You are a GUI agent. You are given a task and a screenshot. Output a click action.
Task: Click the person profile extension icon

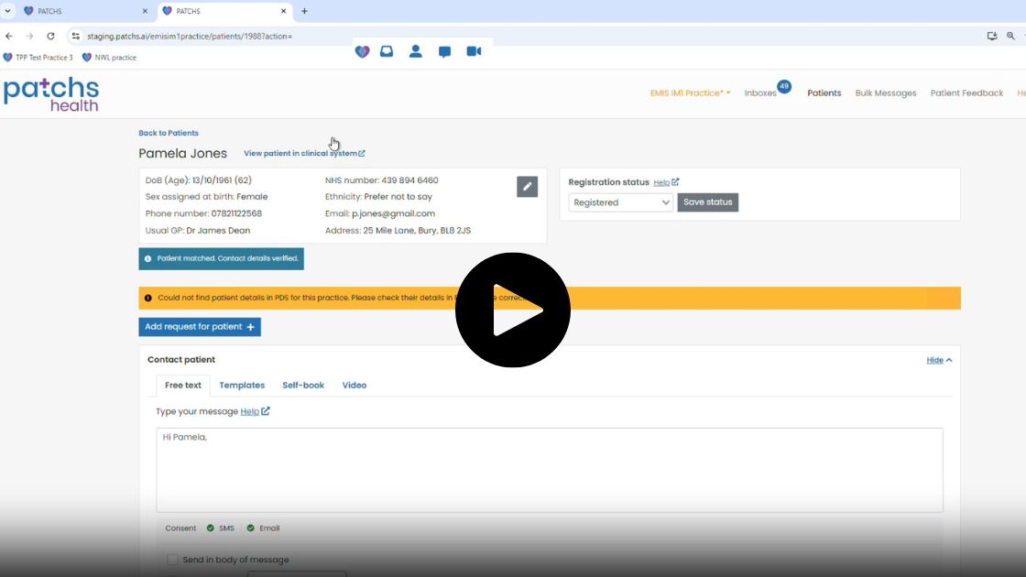coord(416,51)
